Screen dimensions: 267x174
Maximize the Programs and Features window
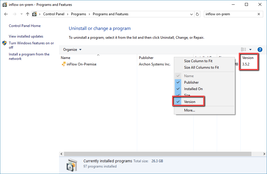(x=246, y=5)
